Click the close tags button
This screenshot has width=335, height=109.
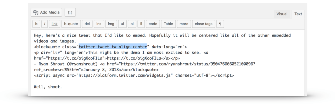coord(204,24)
